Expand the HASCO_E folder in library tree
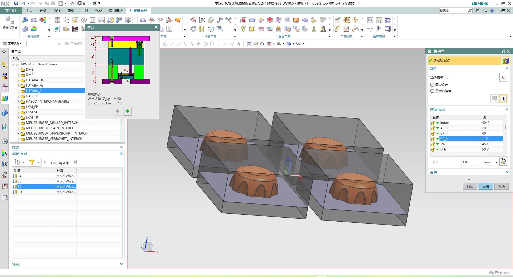513x277 pixels. [x=18, y=96]
